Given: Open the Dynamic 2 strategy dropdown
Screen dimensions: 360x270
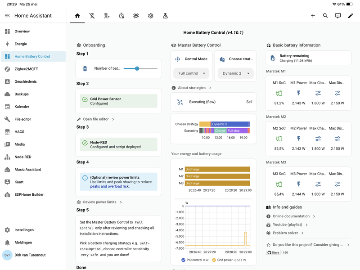Looking at the screenshot, I should (x=235, y=73).
